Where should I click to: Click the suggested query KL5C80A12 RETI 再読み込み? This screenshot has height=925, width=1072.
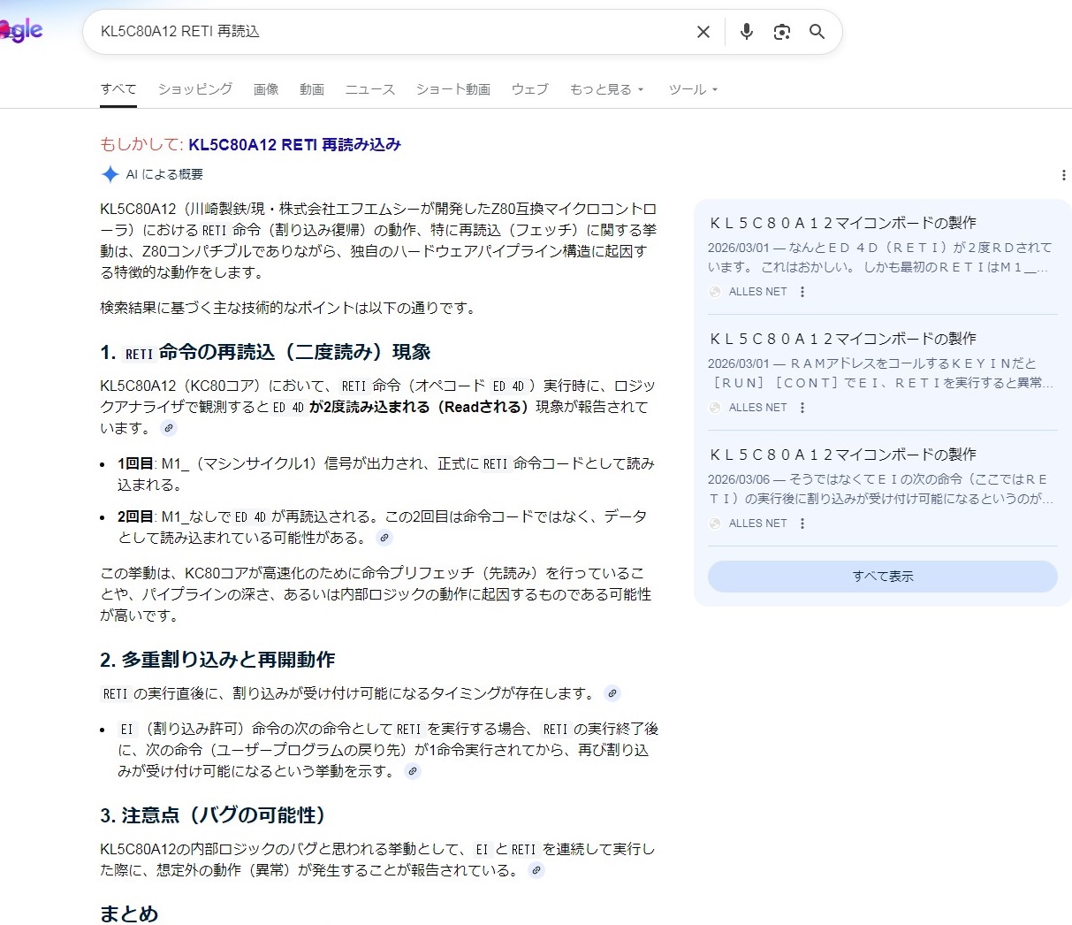pyautogui.click(x=294, y=144)
